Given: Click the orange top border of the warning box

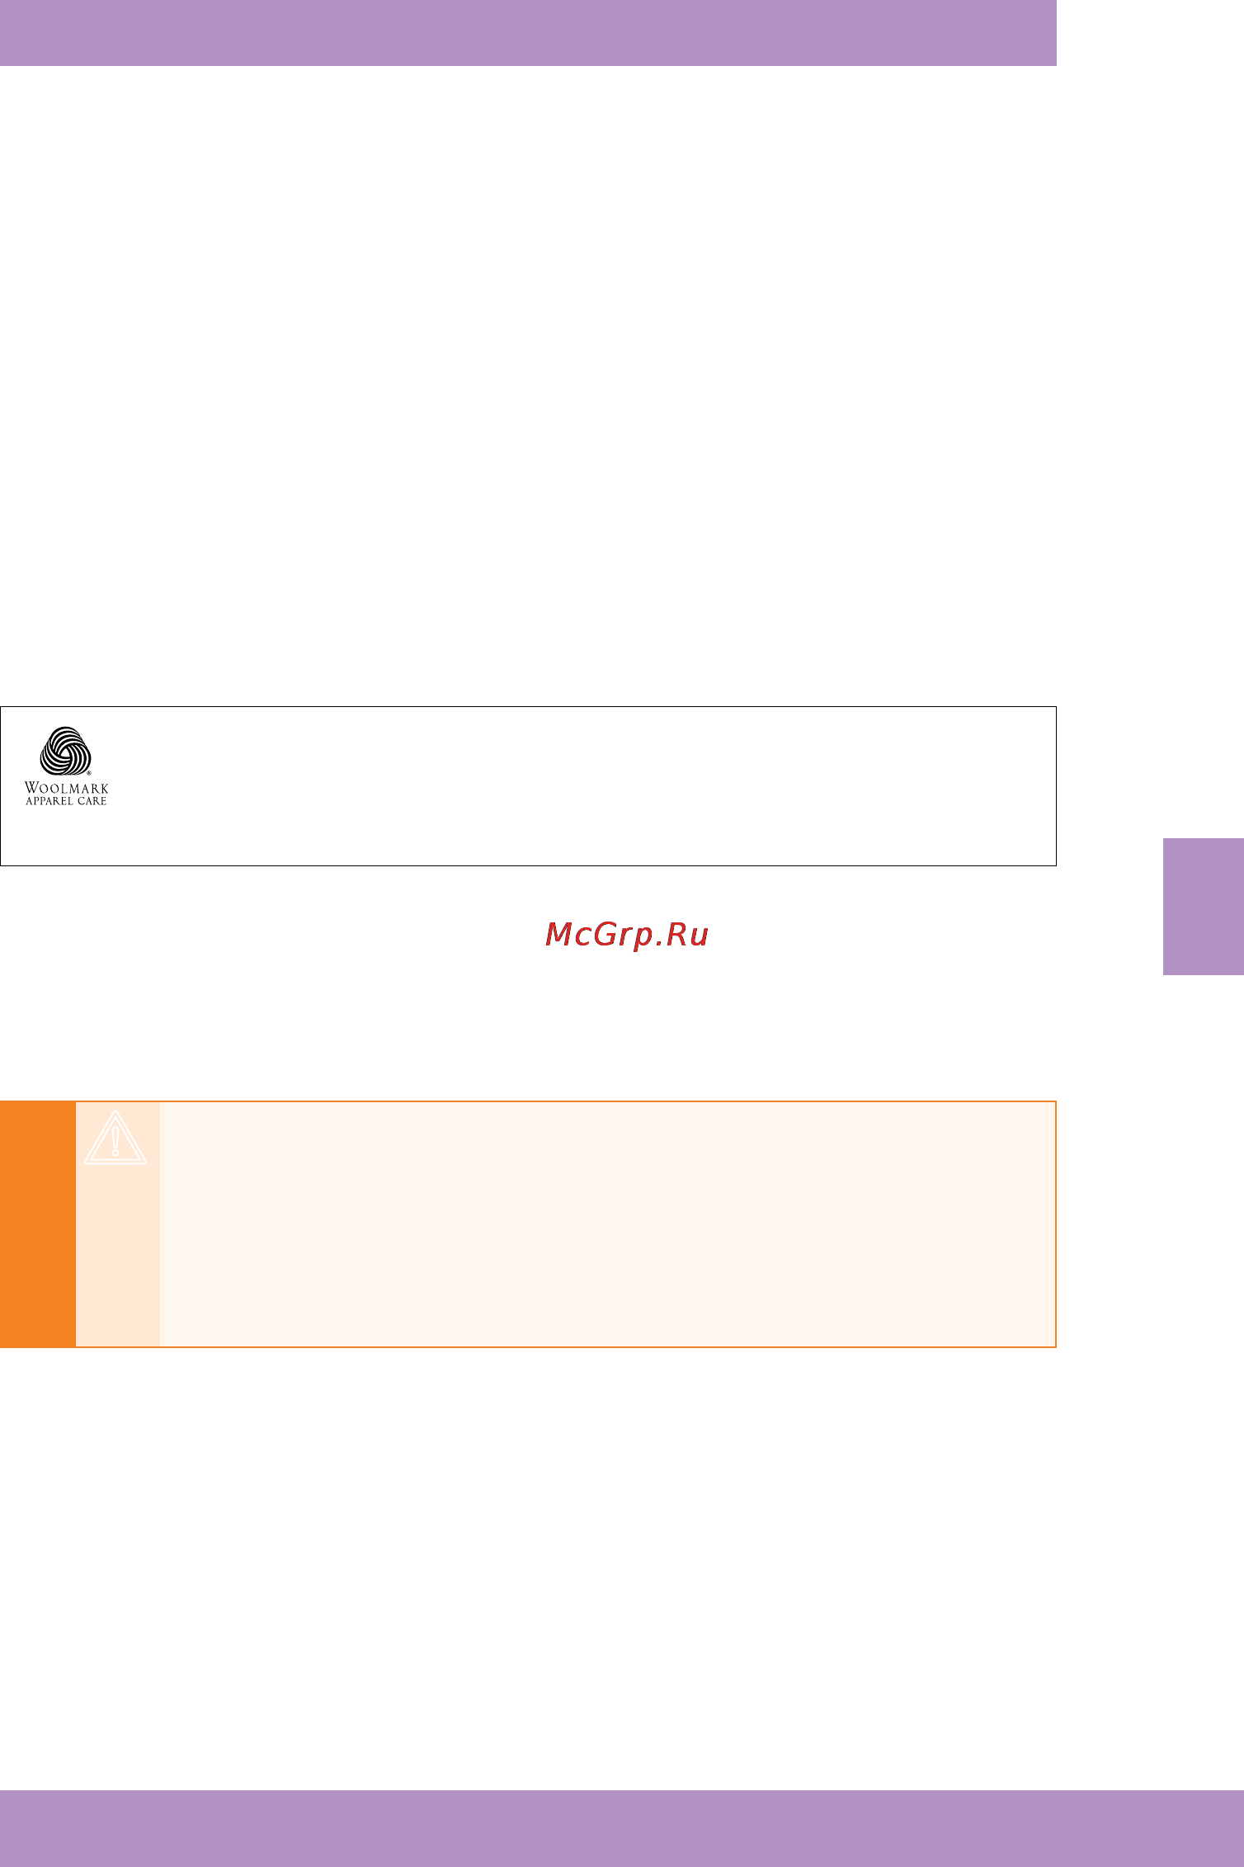Looking at the screenshot, I should [x=566, y=1101].
